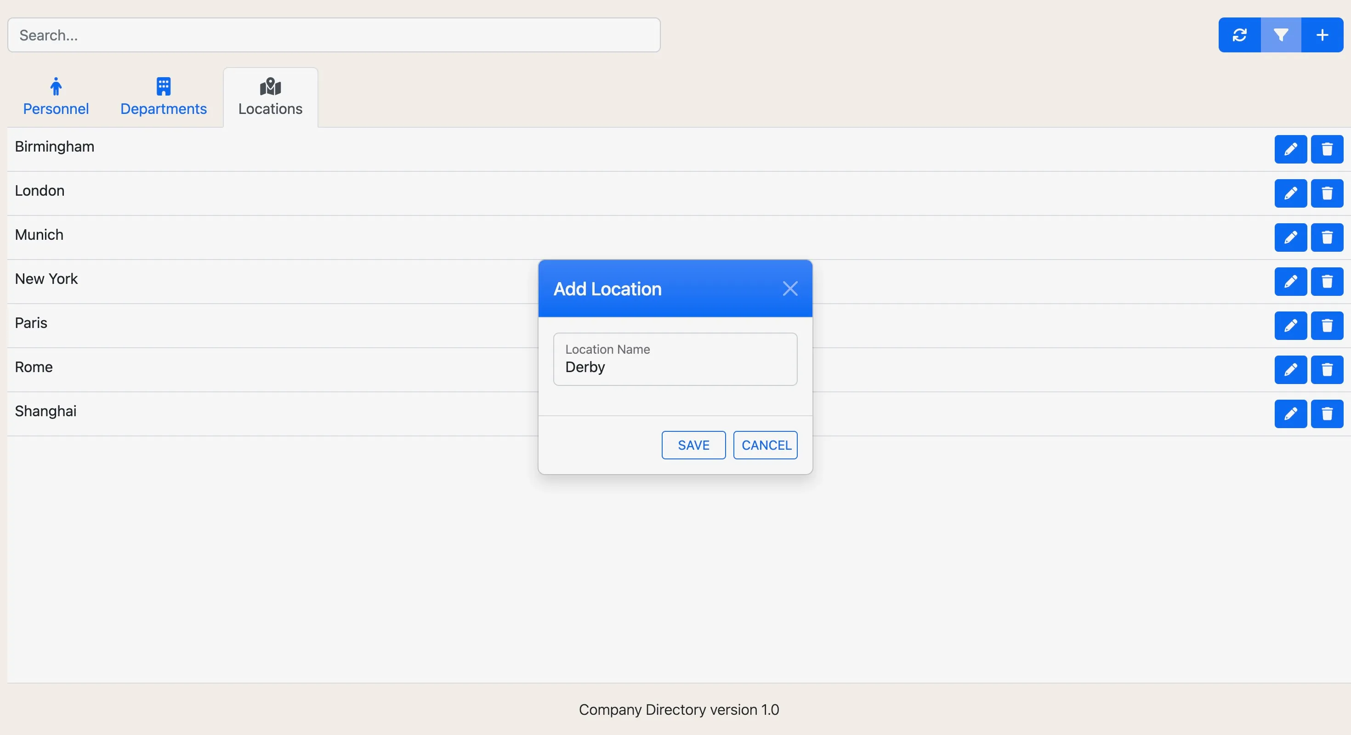Open the filter options icon
The image size is (1351, 735).
point(1281,34)
